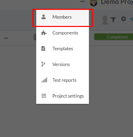Click the Templates document icon

click(43, 48)
